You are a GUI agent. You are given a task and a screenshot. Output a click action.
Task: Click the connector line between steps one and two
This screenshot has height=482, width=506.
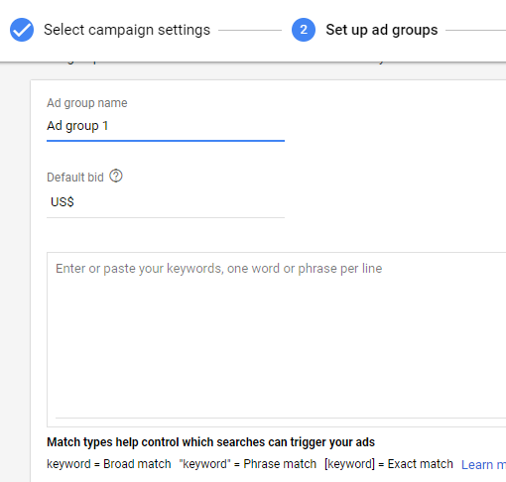(x=250, y=30)
